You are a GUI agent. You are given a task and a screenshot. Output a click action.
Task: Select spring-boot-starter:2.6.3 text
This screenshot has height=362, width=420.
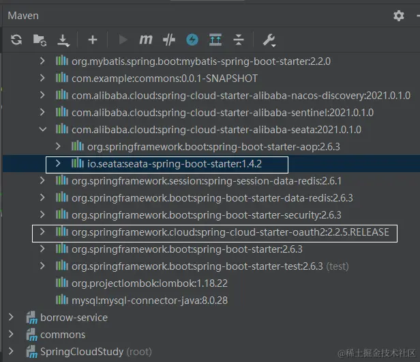pos(187,249)
